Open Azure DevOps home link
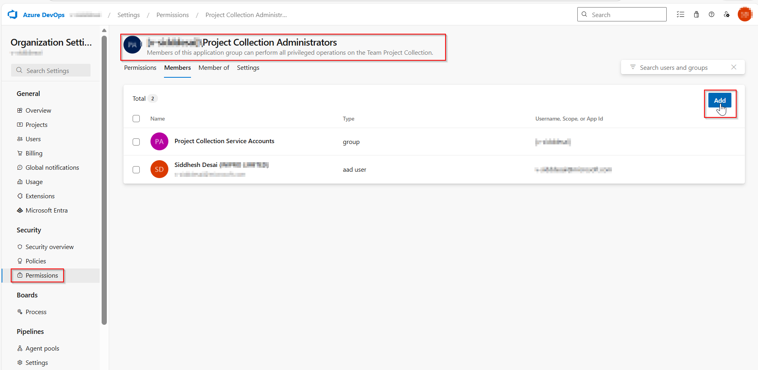Viewport: 758px width, 370px height. coord(44,15)
